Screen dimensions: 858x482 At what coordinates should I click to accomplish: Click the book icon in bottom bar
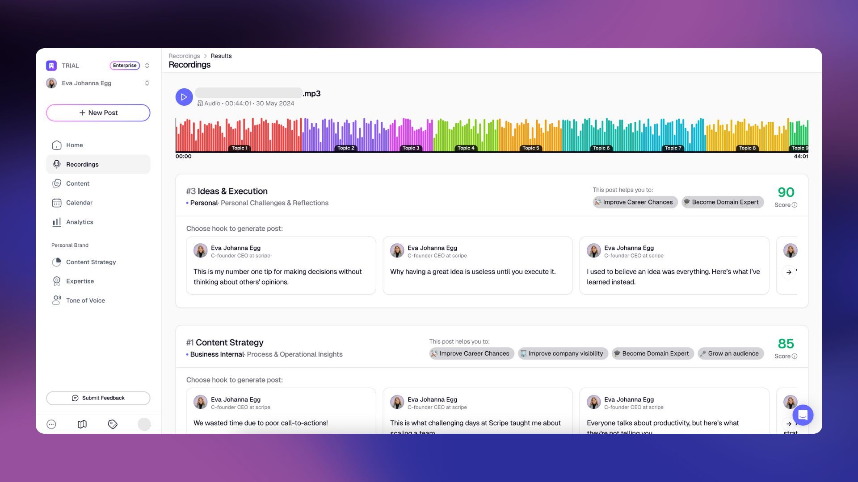tap(82, 424)
